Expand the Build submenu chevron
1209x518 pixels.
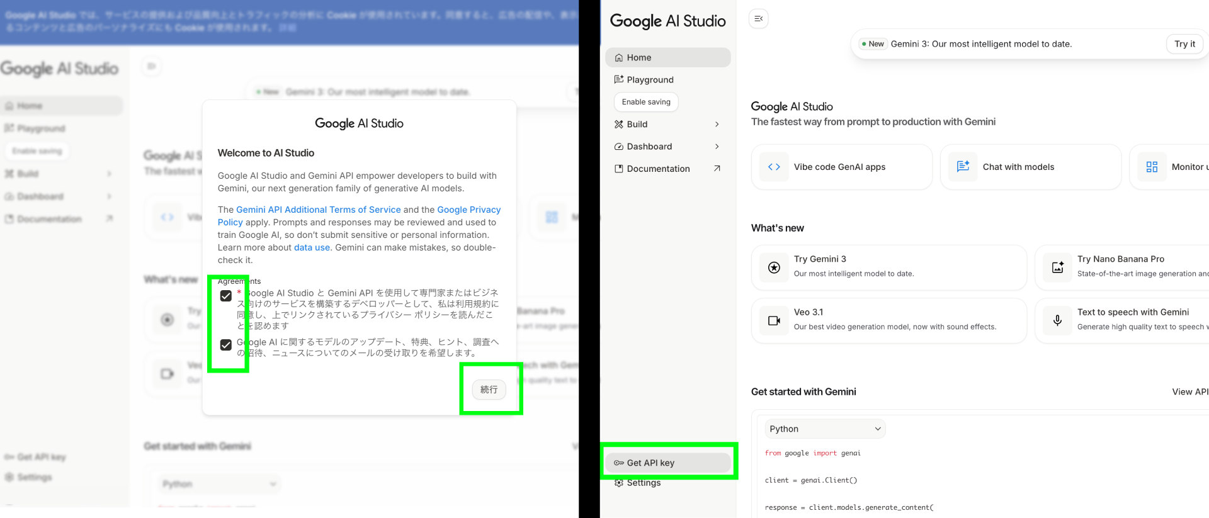(x=717, y=125)
